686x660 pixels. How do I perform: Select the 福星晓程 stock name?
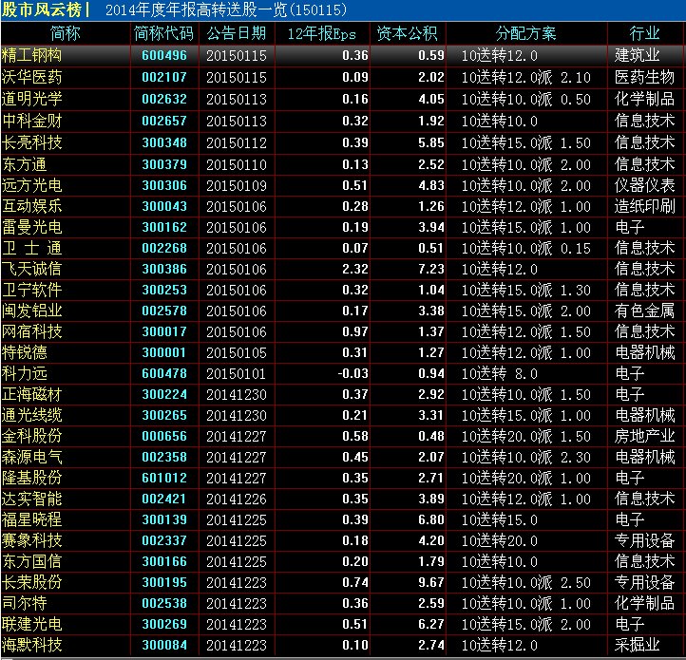[32, 520]
